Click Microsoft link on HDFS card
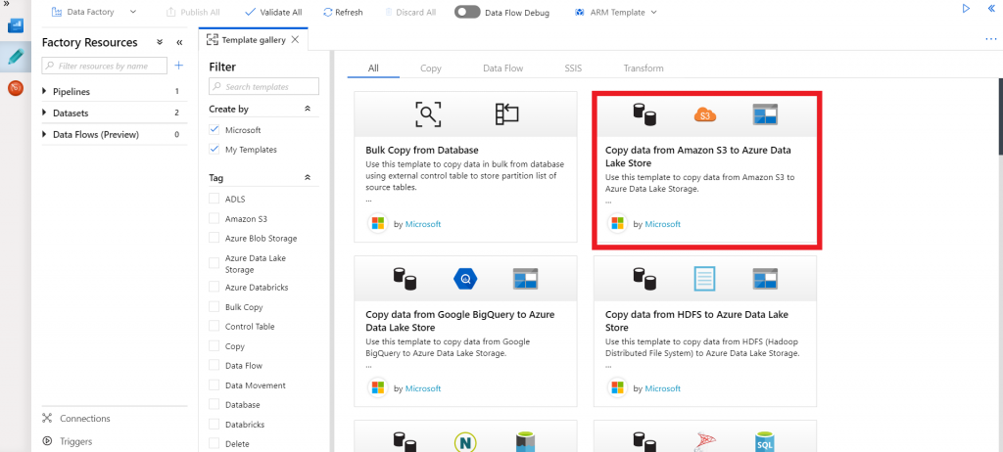 [x=663, y=388]
